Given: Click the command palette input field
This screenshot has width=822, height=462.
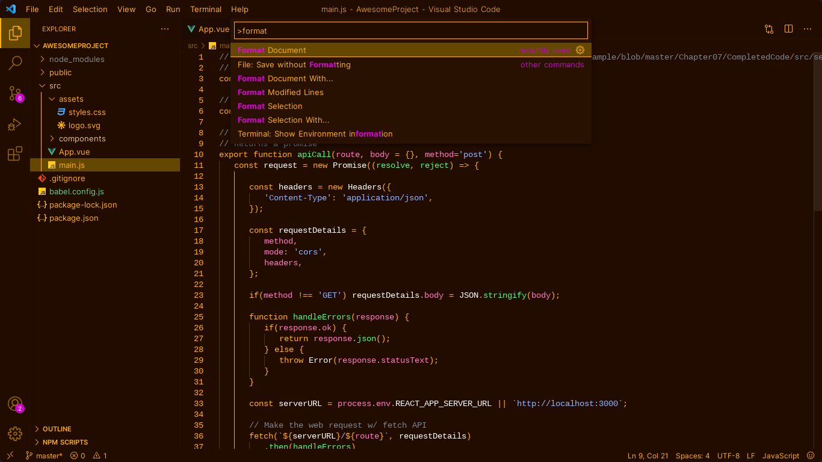Looking at the screenshot, I should click(x=411, y=30).
